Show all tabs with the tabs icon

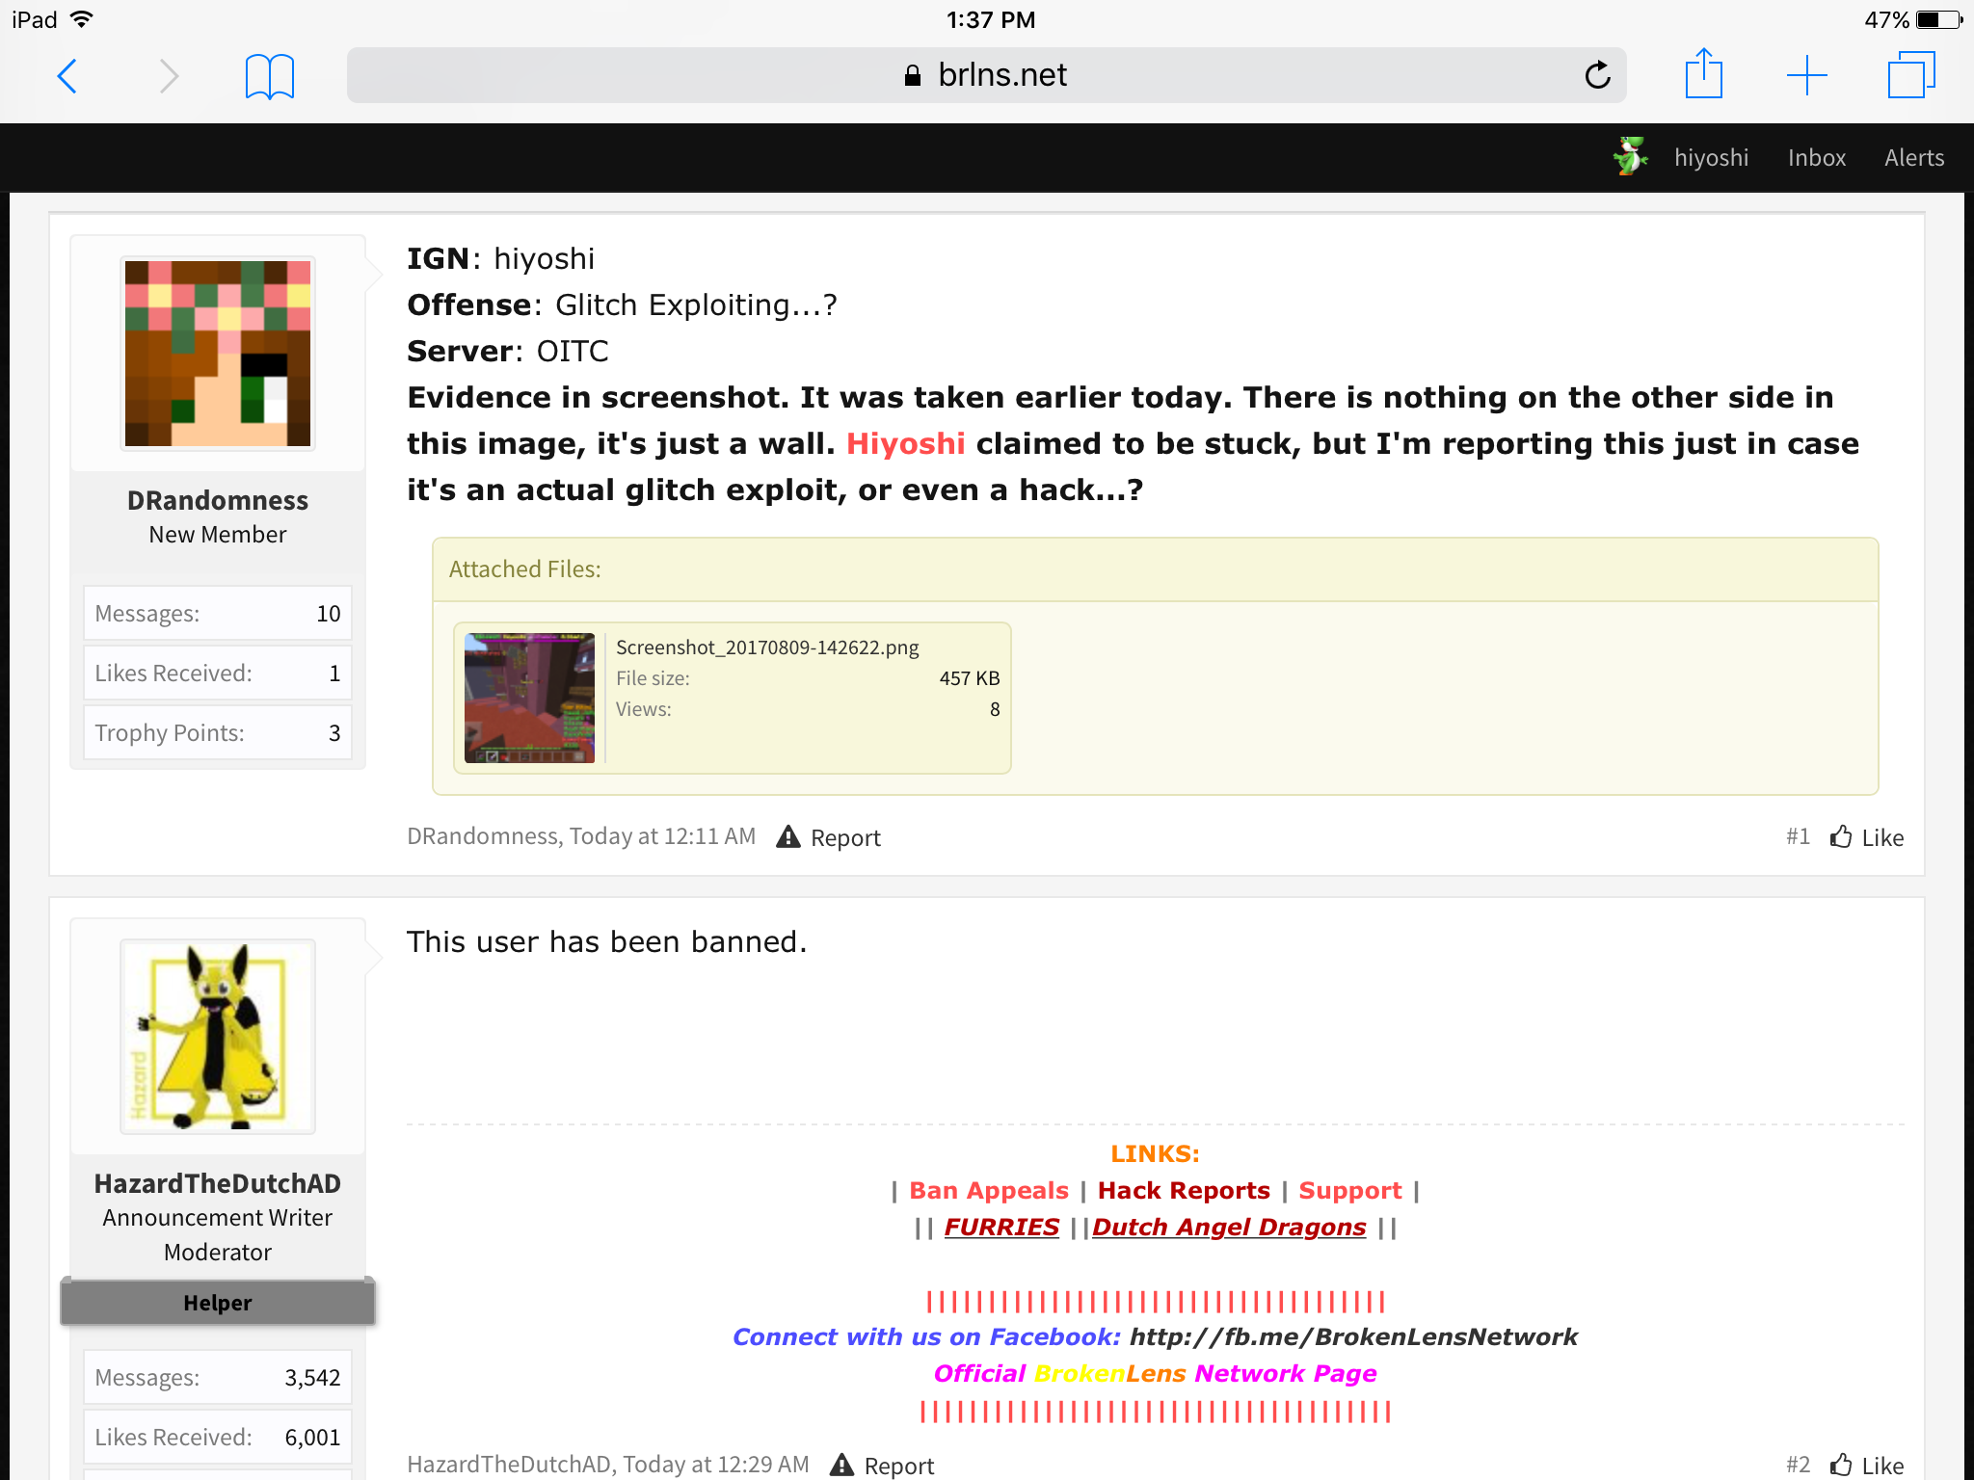coord(1910,74)
